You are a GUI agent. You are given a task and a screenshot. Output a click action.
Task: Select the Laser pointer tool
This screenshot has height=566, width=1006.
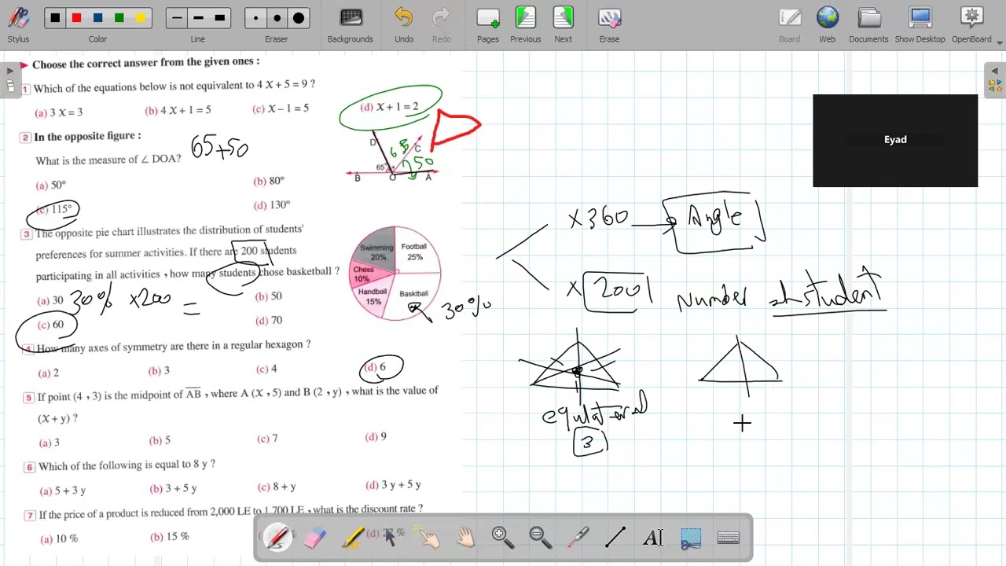coord(578,538)
